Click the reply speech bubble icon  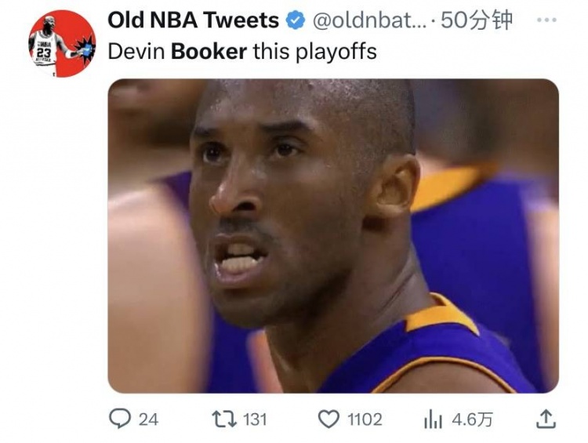point(119,419)
